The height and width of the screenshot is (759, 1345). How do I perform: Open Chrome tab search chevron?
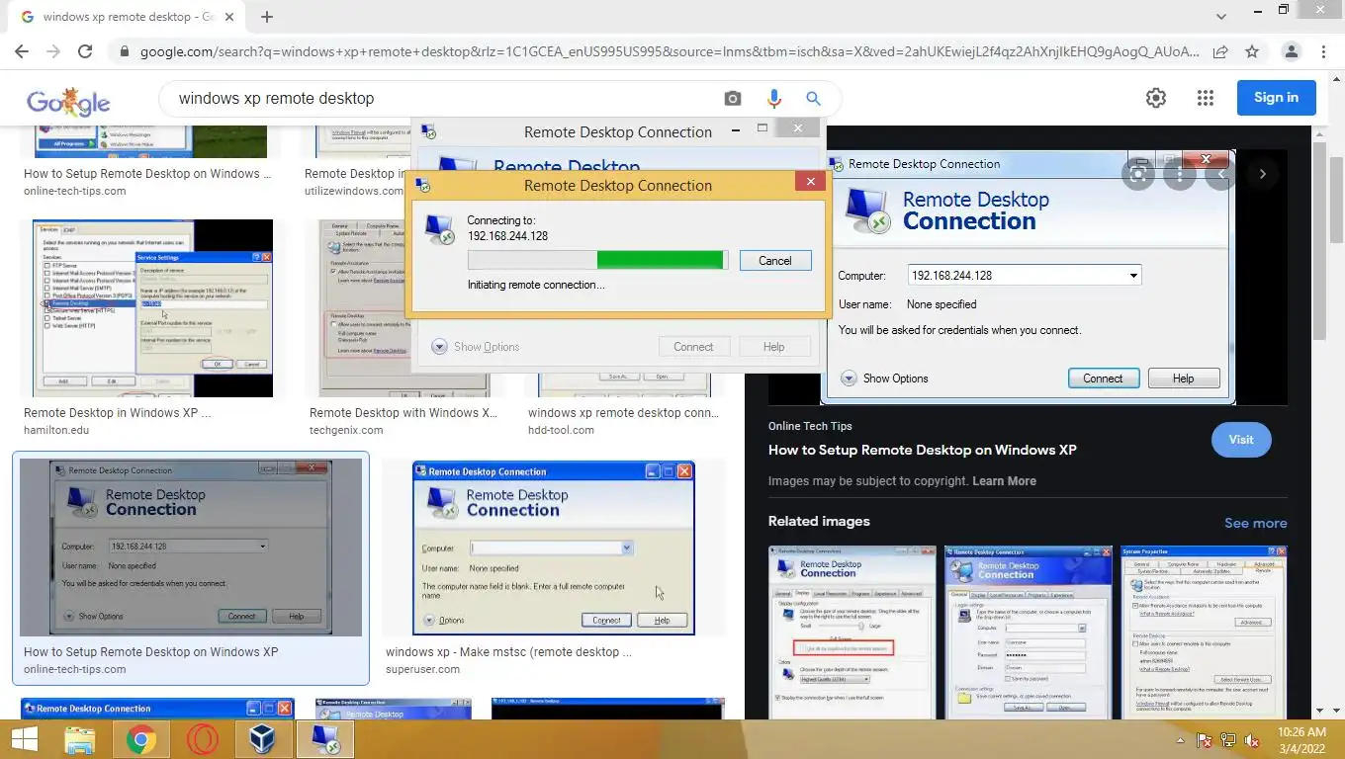(1220, 17)
